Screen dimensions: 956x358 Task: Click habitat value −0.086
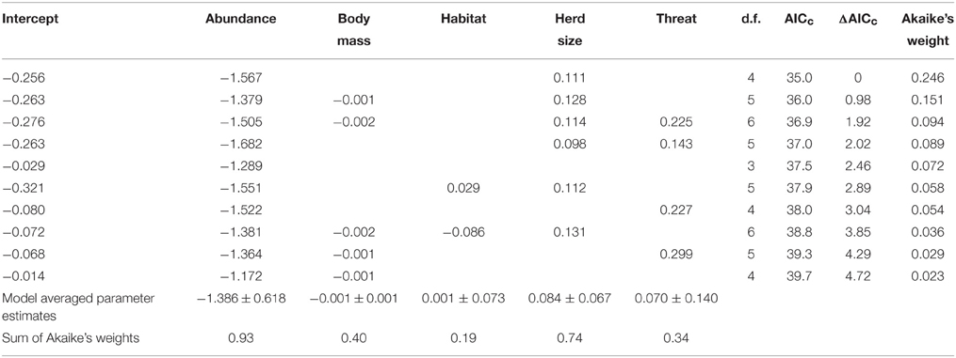click(462, 231)
